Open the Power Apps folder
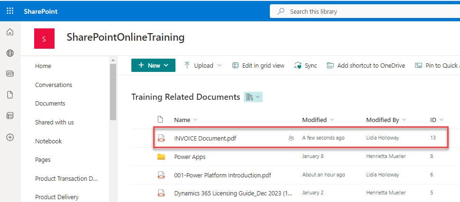The height and width of the screenshot is (202, 460). [190, 157]
